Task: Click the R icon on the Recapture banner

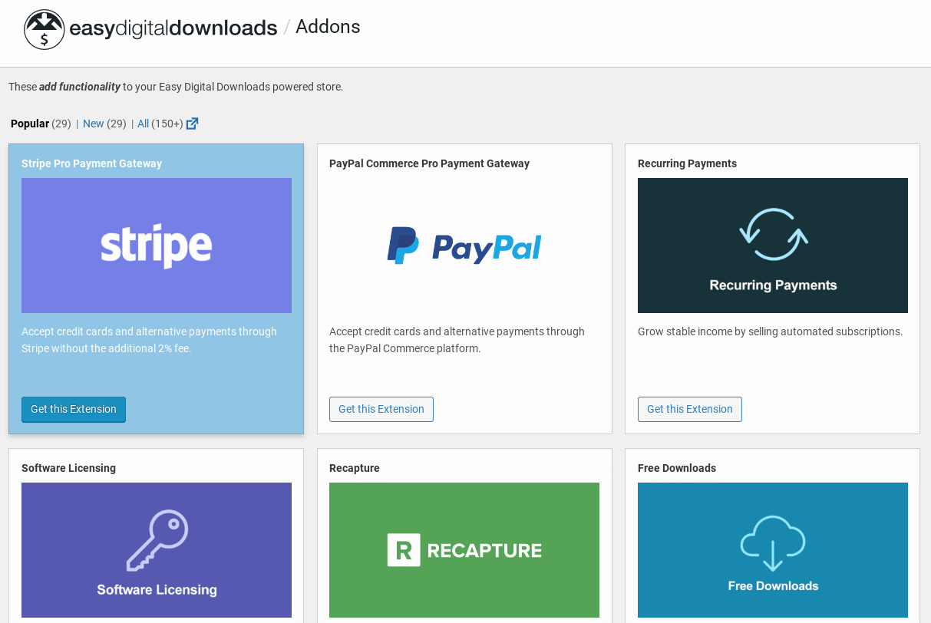Action: click(x=405, y=549)
